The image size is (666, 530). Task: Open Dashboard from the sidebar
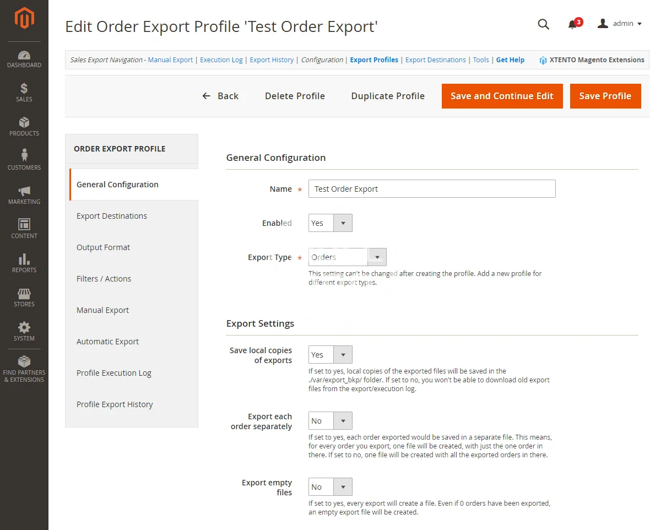point(24,59)
